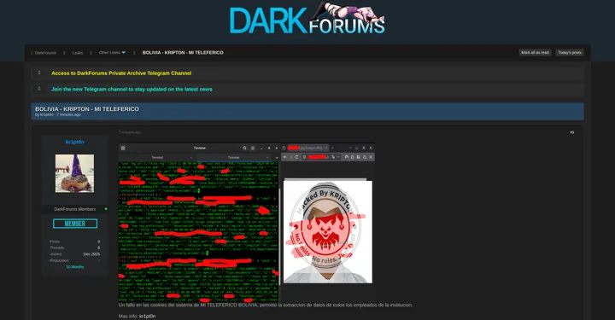The height and width of the screenshot is (320, 615).
Task: Click the DarkForums logo banner
Action: pyautogui.click(x=307, y=19)
